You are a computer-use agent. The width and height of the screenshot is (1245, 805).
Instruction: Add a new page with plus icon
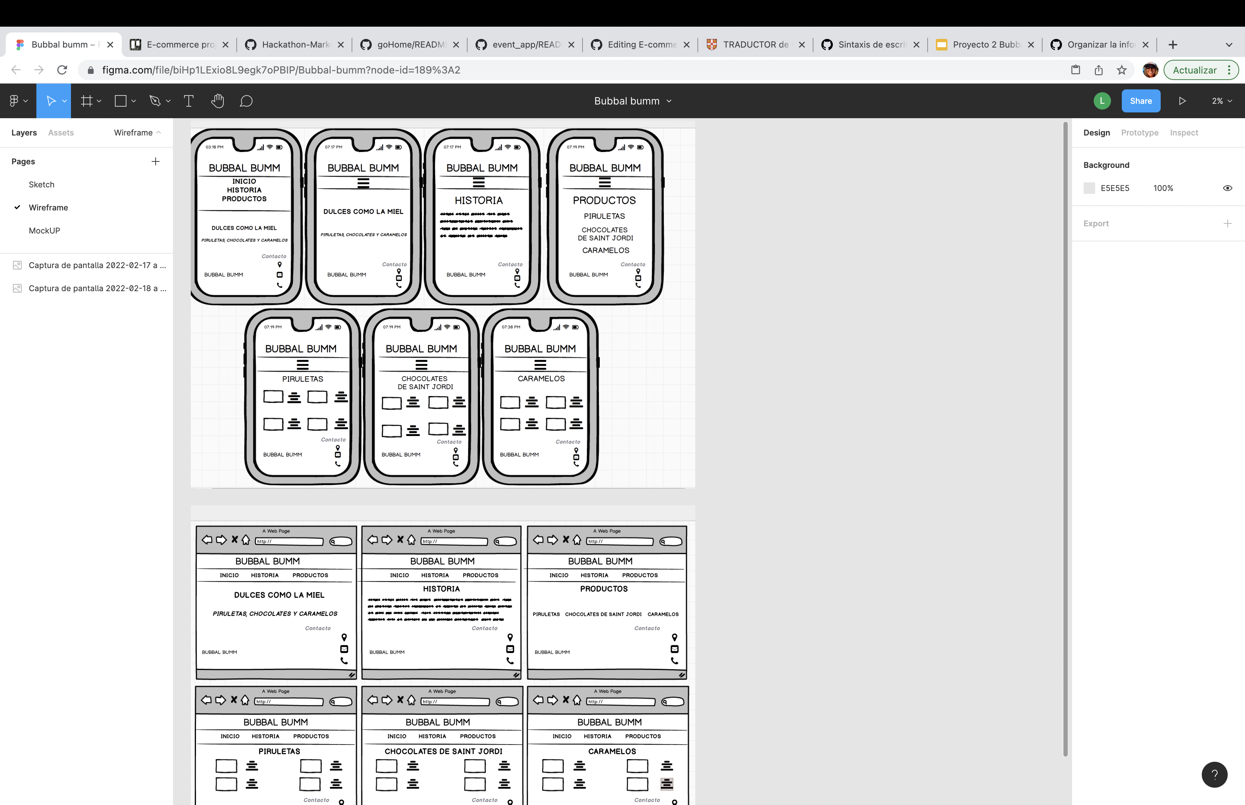(155, 161)
